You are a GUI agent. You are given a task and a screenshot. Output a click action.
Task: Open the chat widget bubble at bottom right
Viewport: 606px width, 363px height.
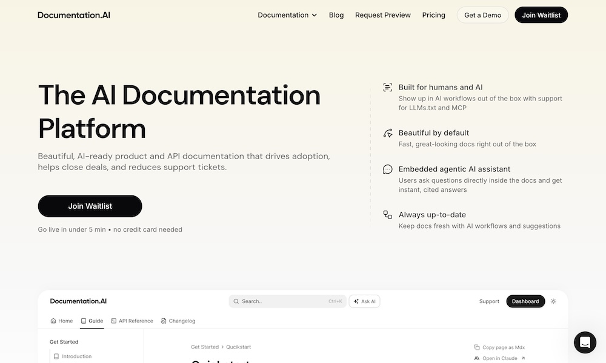(x=585, y=342)
